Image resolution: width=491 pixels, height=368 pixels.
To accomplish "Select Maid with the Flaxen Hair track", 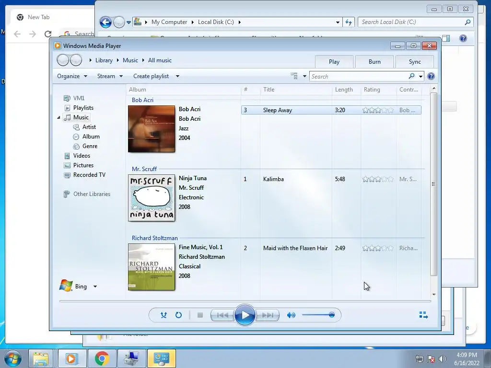I will pos(331,248).
